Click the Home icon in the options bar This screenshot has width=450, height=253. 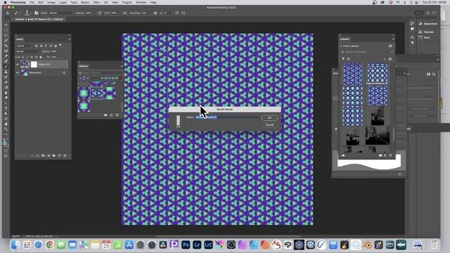[8, 13]
